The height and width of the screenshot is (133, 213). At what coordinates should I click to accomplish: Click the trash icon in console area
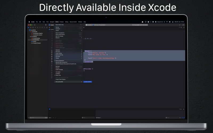[x=180, y=118]
